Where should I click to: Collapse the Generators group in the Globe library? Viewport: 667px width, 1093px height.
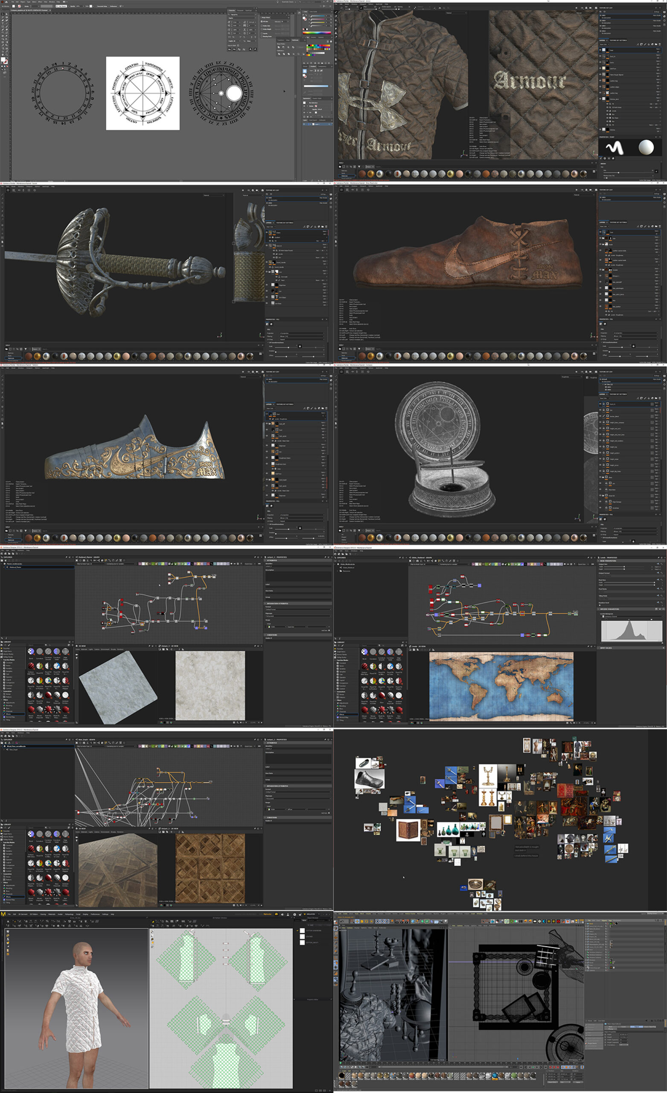coord(335,692)
